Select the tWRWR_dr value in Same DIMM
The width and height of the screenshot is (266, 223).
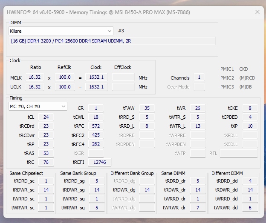[x=197, y=208]
